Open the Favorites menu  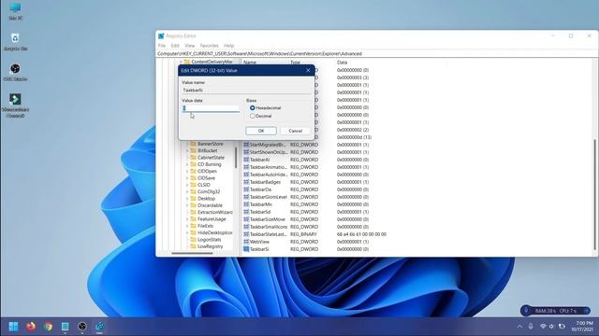click(x=210, y=46)
